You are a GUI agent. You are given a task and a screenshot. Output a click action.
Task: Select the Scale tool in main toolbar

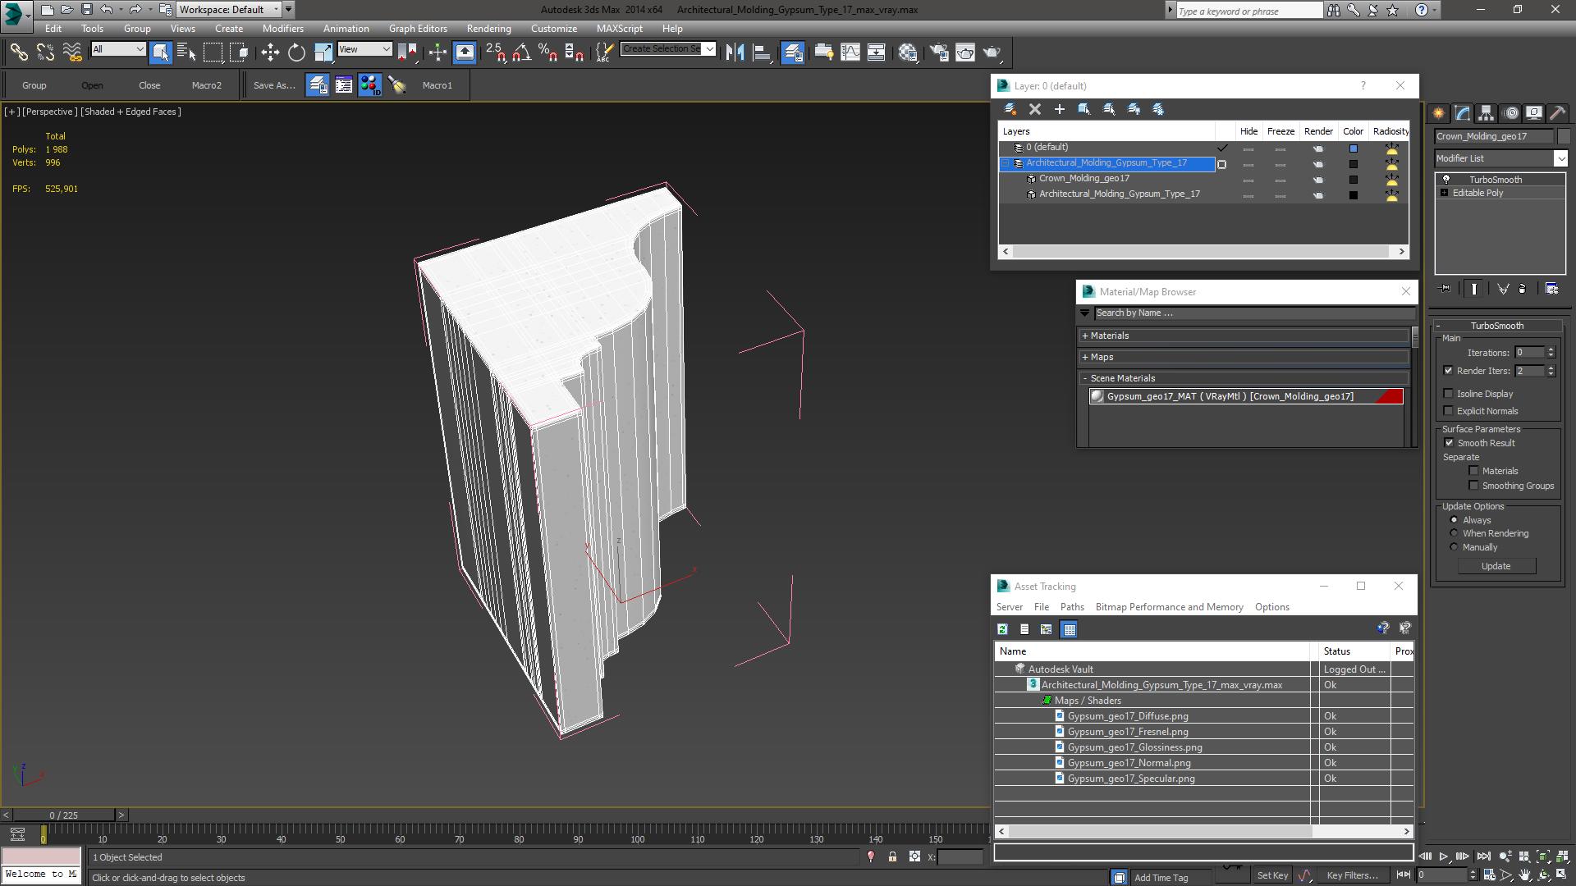[323, 53]
